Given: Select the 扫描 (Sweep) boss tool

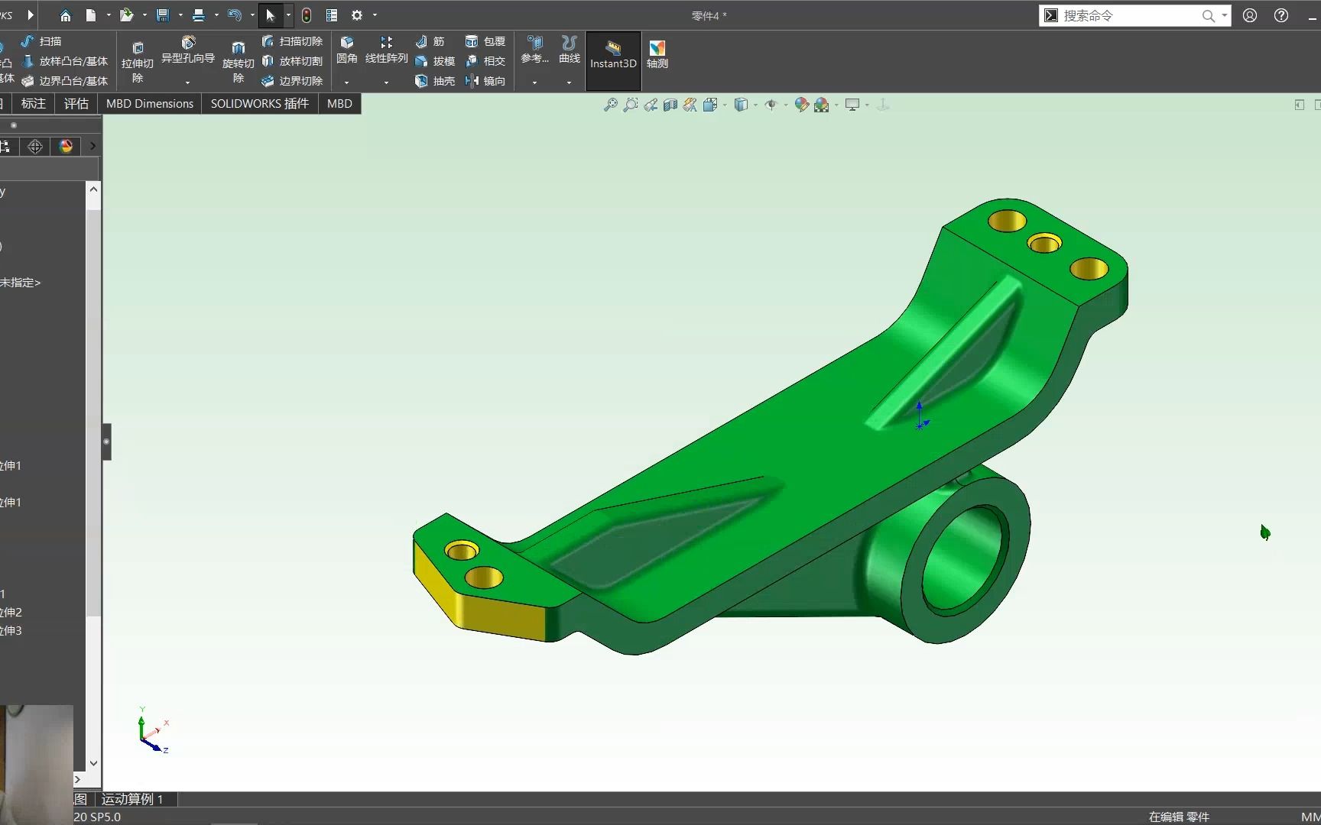Looking at the screenshot, I should point(42,41).
